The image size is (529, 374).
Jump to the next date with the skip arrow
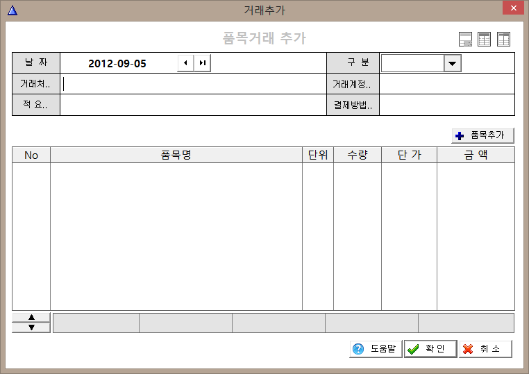click(203, 63)
